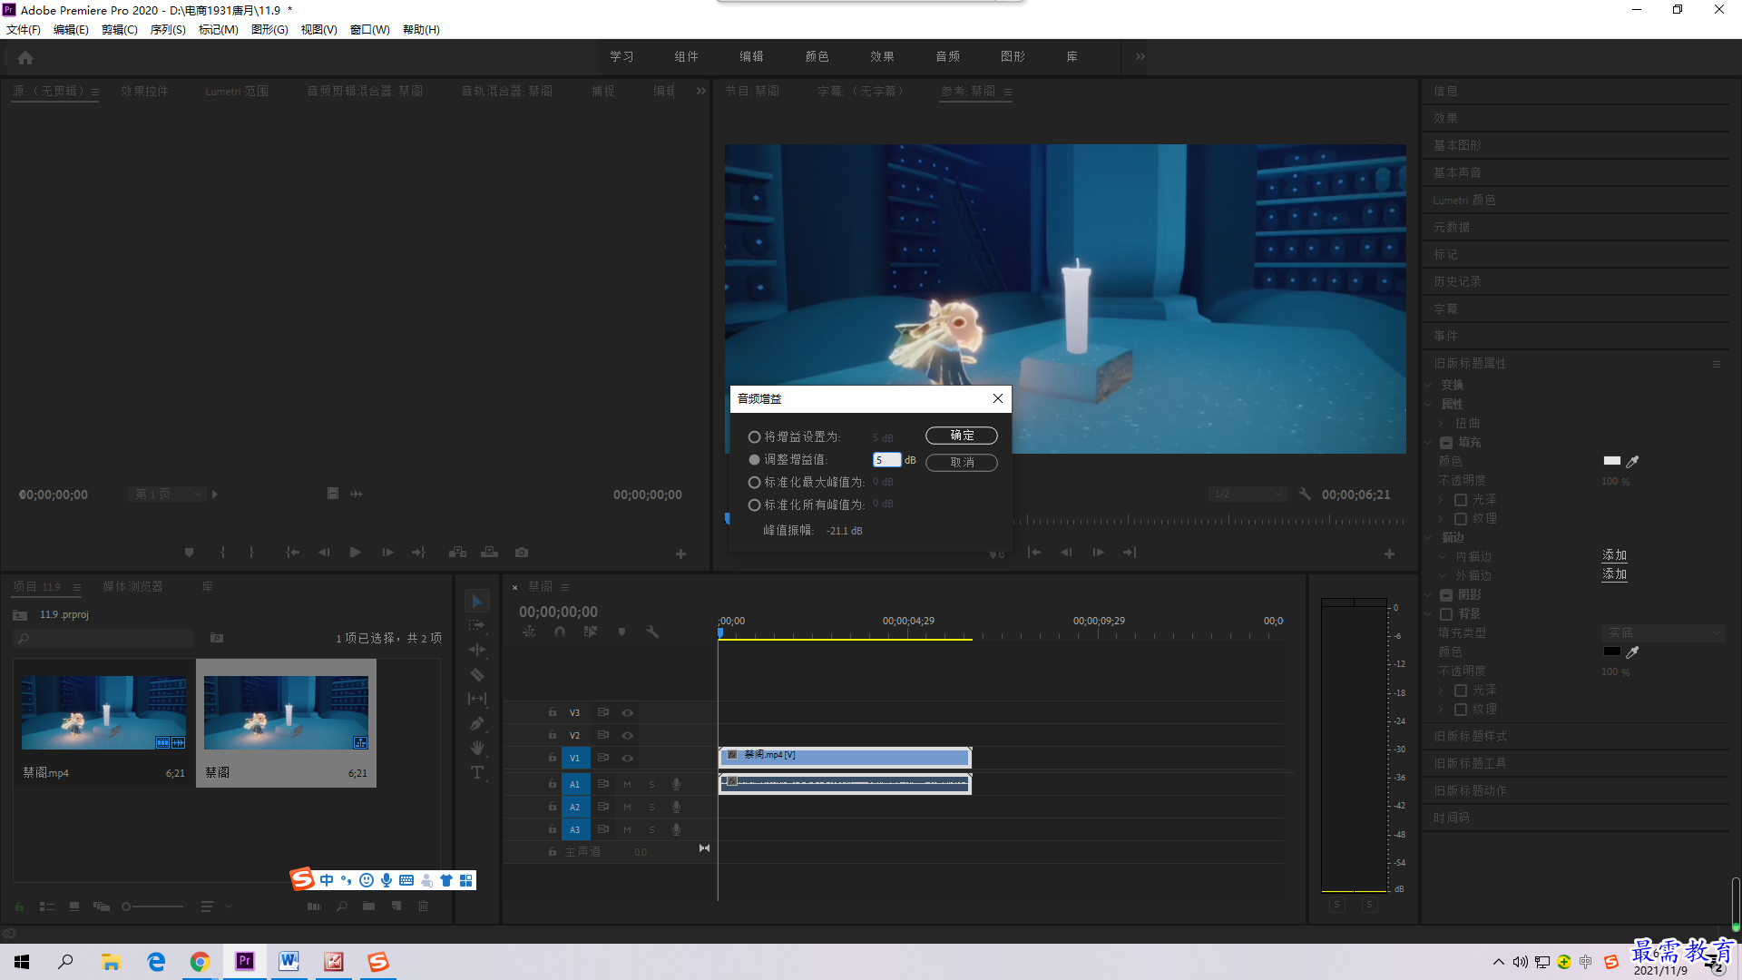Toggle A1 voice-over record microphone

coord(676,784)
